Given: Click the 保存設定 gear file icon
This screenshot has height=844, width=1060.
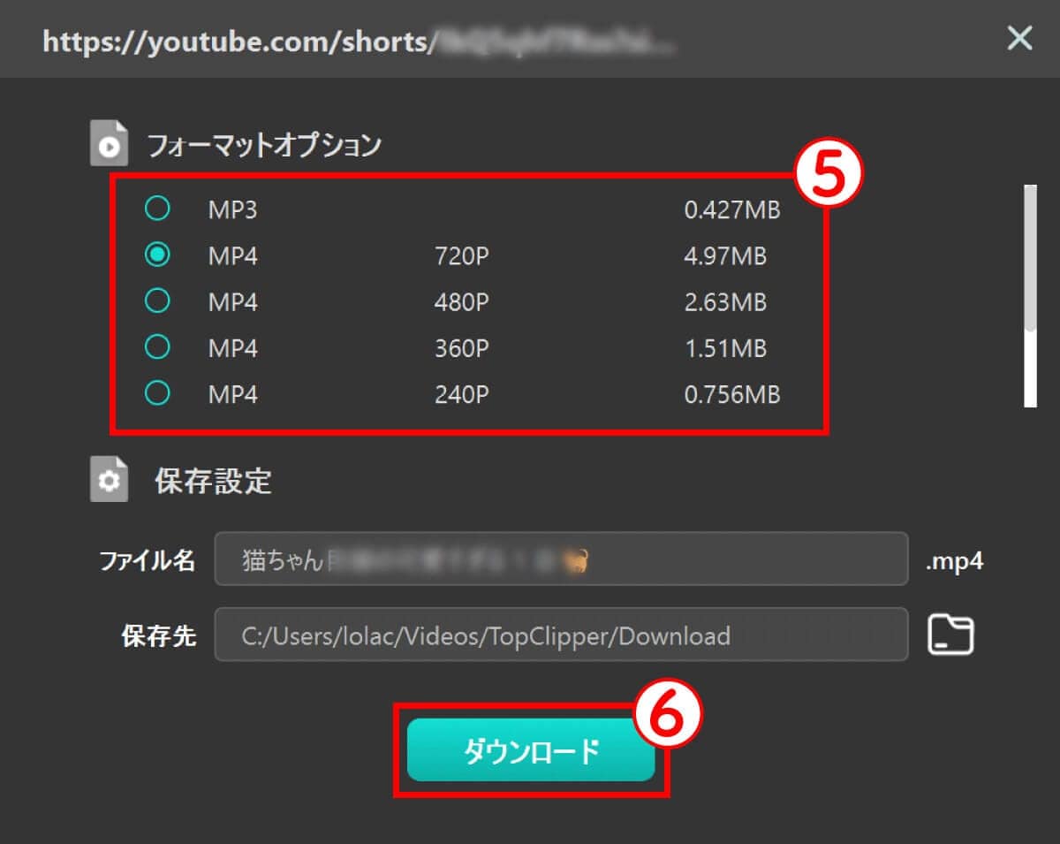Looking at the screenshot, I should tap(109, 480).
